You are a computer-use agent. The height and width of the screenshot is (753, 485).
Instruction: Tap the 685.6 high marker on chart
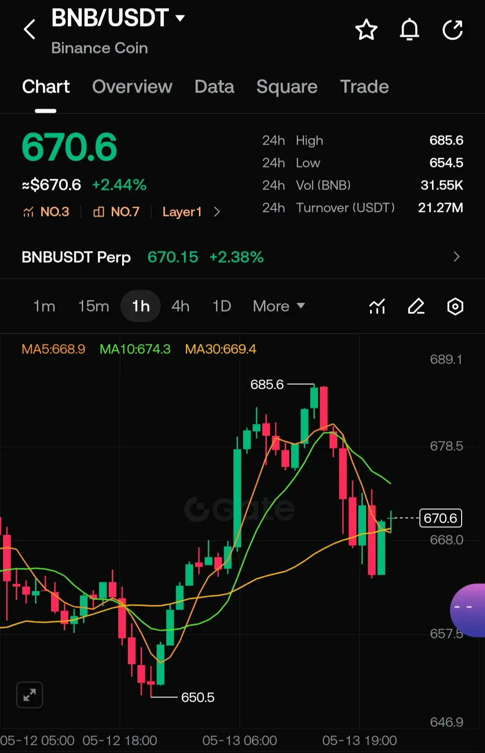coord(267,384)
